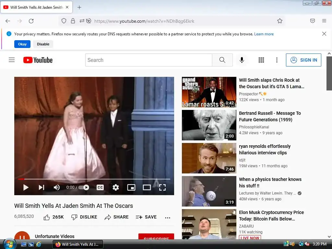
Task: Open player settings gear
Action: (x=116, y=187)
